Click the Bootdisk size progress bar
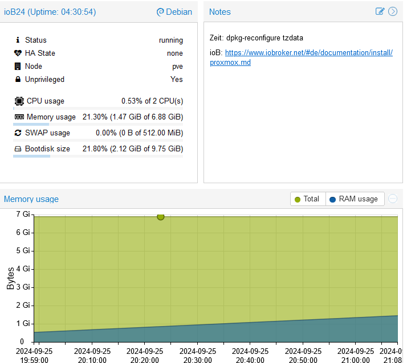 pyautogui.click(x=98, y=156)
